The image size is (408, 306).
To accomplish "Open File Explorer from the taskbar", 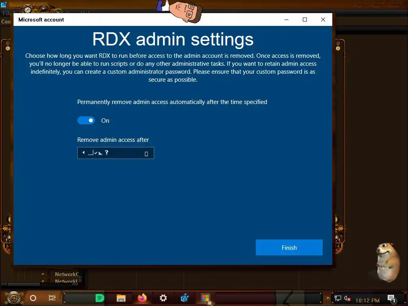I will [121, 298].
